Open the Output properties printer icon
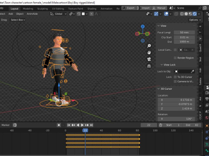This screenshot has height=156, width=209. [x=207, y=99]
